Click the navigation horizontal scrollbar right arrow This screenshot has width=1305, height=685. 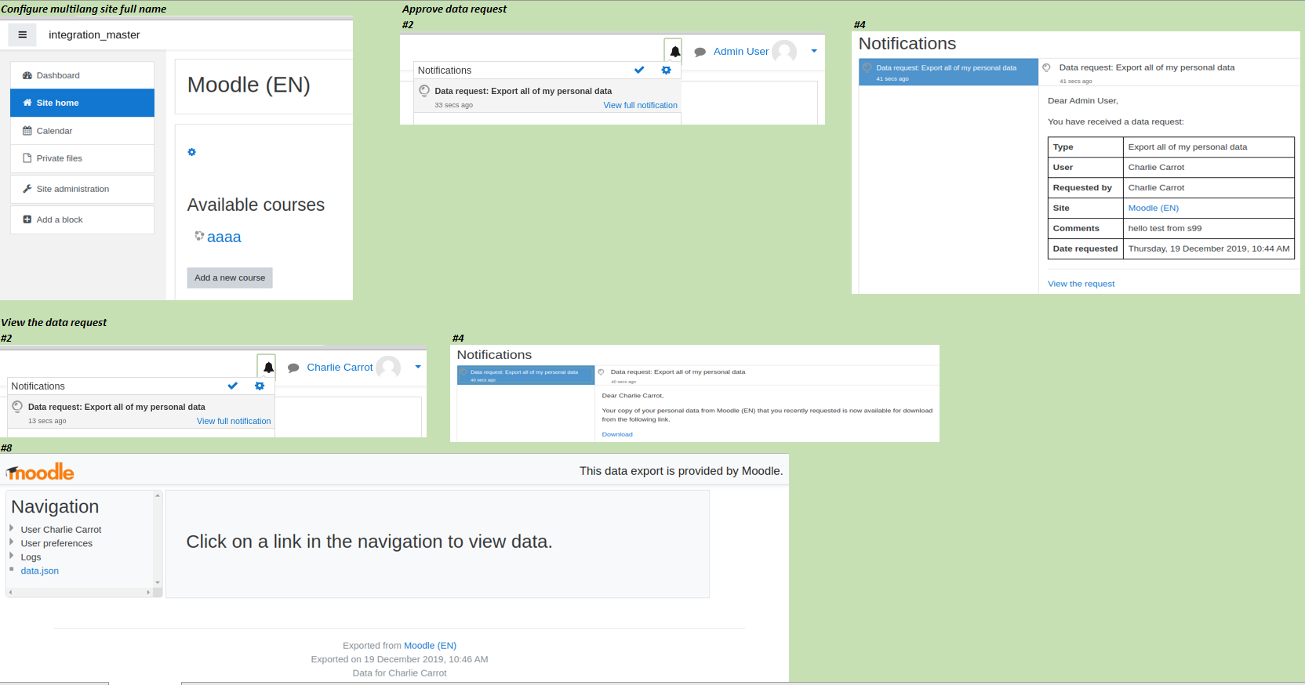(x=148, y=593)
